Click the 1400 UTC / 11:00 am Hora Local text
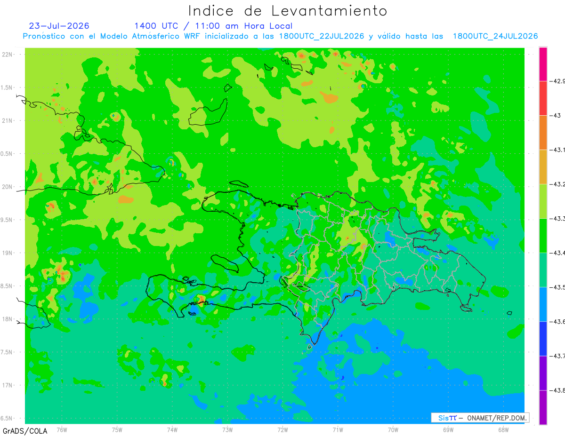The image size is (565, 436). 213,26
